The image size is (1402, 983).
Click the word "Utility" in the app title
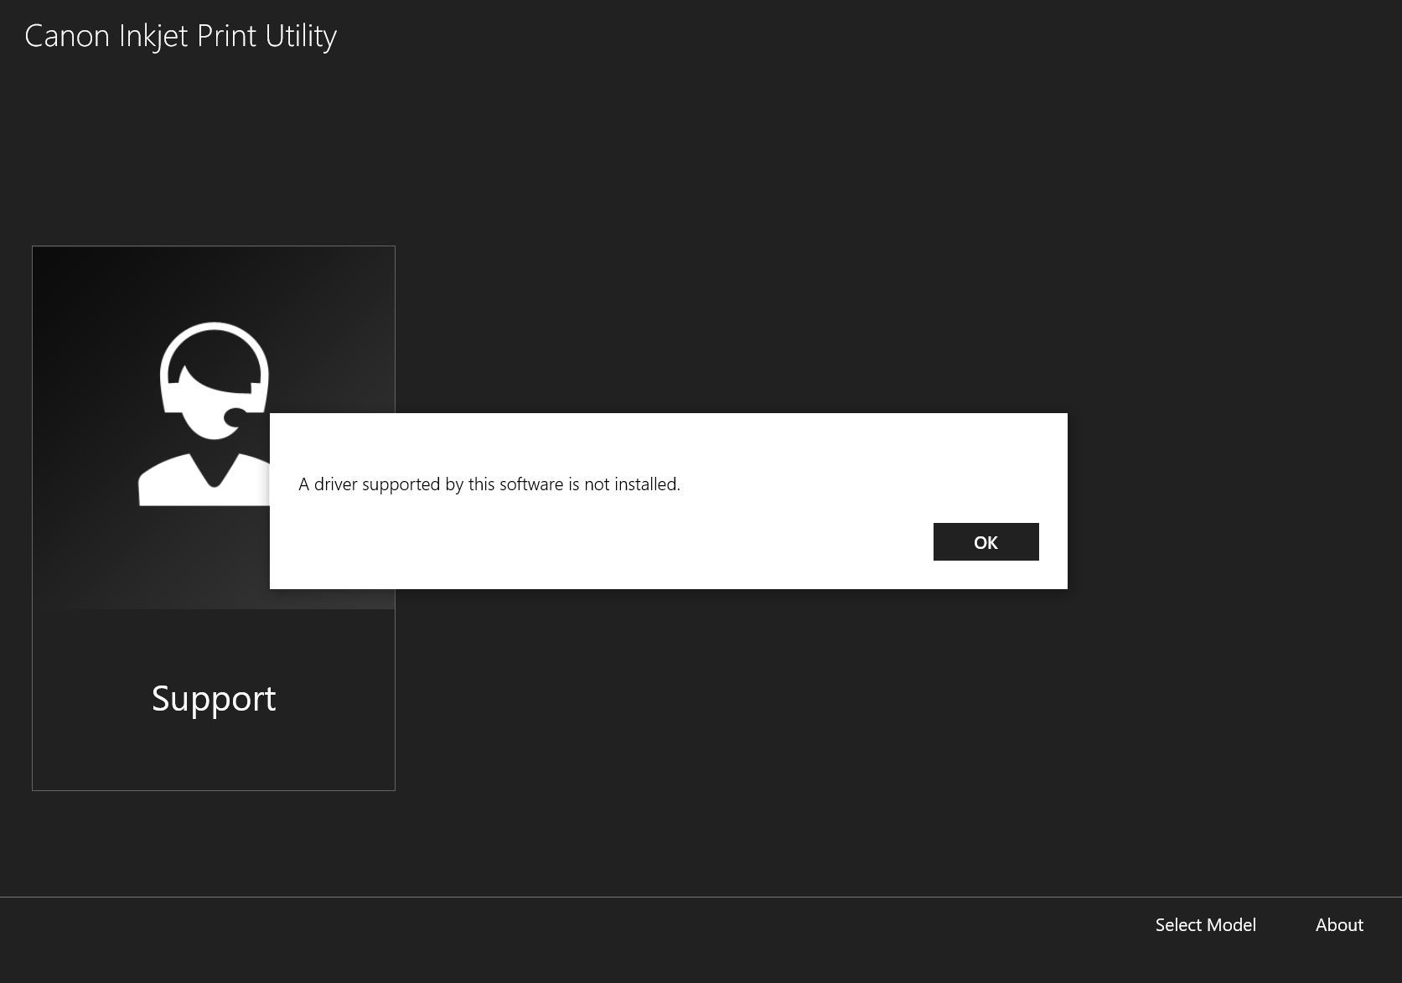point(301,36)
